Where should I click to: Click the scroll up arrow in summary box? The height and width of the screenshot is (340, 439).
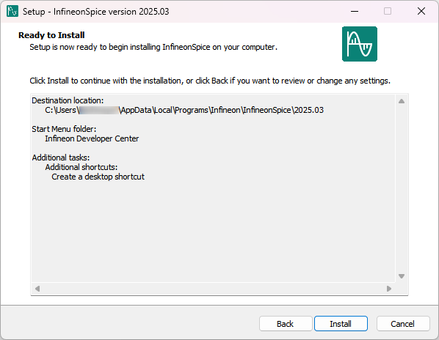(402, 101)
